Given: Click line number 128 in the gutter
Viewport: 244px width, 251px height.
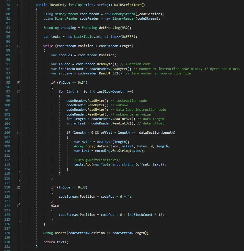Looking at the screenshot, I should (x=7, y=233).
